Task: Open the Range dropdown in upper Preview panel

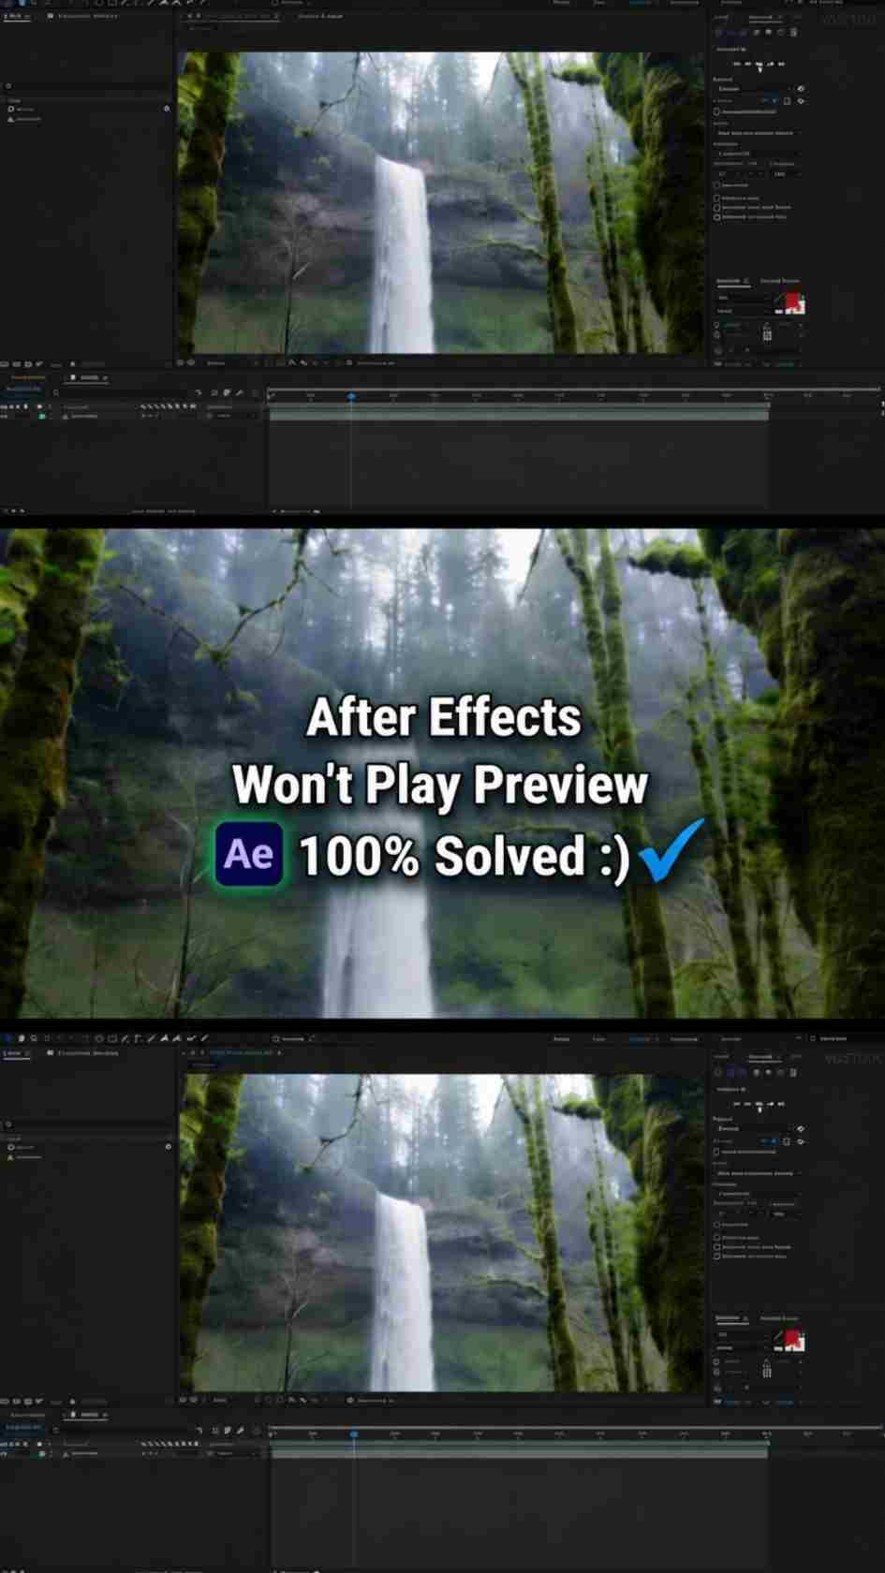Action: pos(759,133)
